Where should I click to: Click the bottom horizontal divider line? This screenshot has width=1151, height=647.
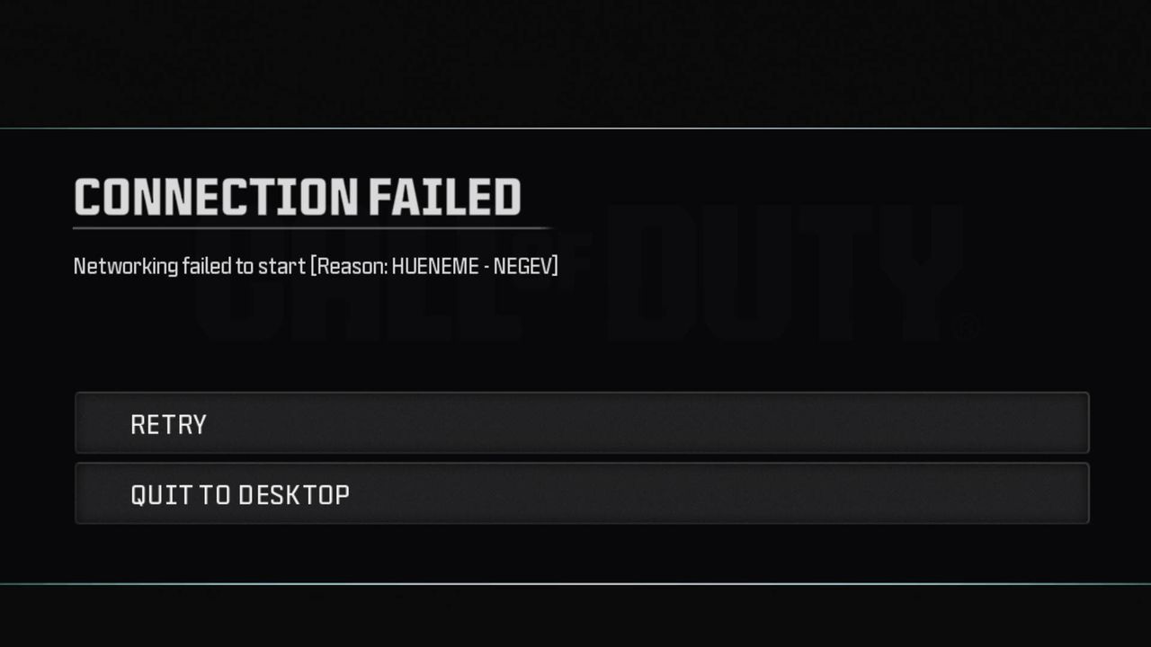click(x=575, y=584)
